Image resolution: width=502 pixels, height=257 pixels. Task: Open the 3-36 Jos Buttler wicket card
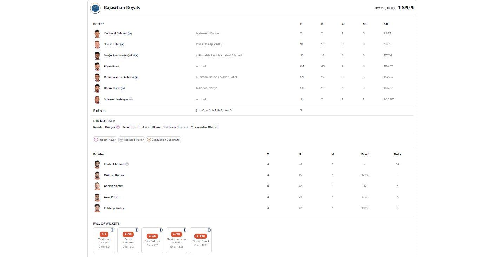coord(152,240)
